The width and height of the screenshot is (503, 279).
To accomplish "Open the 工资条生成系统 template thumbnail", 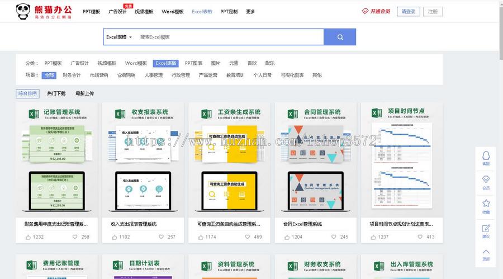I will (229, 160).
